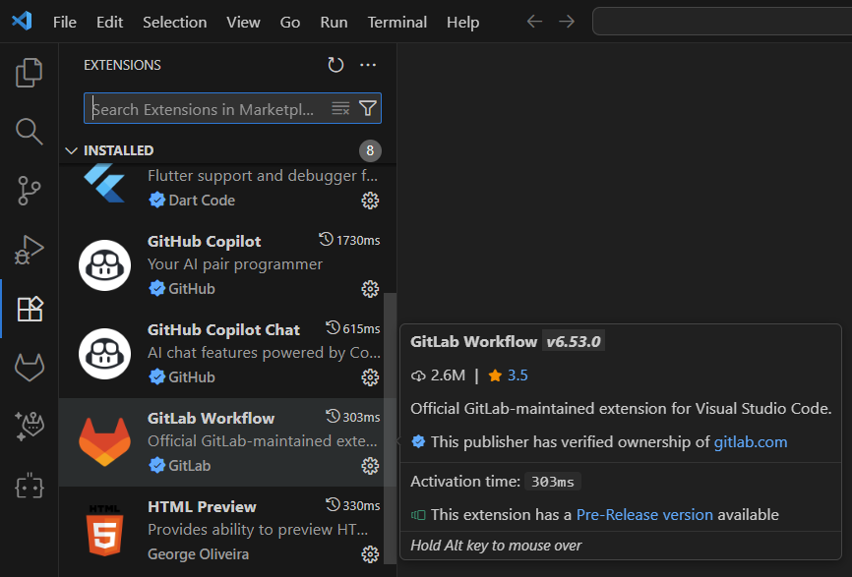Viewport: 852px width, 577px height.
Task: Open the GitLab view in activity bar
Action: 30,368
